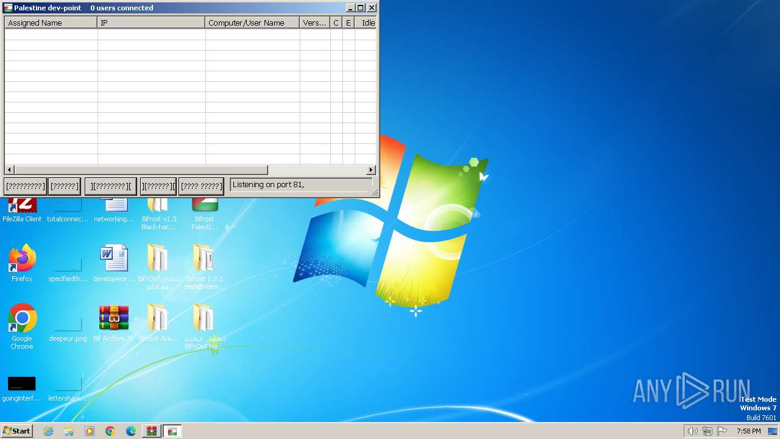Click the short [??????] button
This screenshot has height=439, width=780.
pos(65,186)
